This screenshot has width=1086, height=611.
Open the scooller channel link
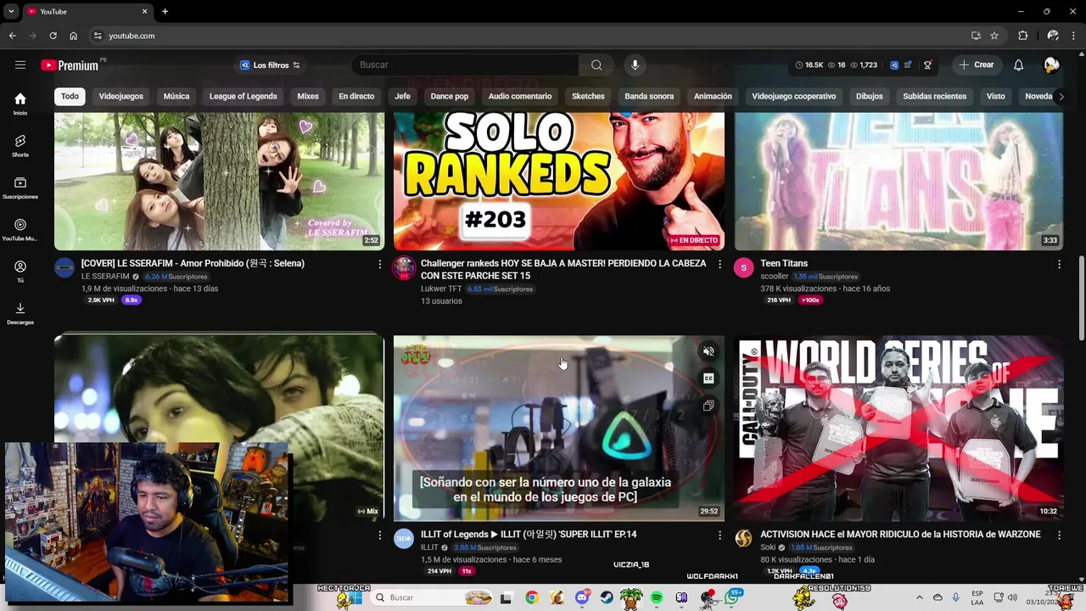coord(775,277)
